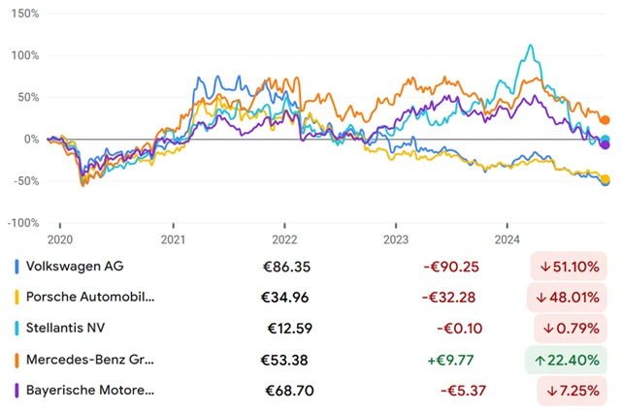Select the blue Volkswagen AG color bar
621x410 pixels.
coord(16,266)
